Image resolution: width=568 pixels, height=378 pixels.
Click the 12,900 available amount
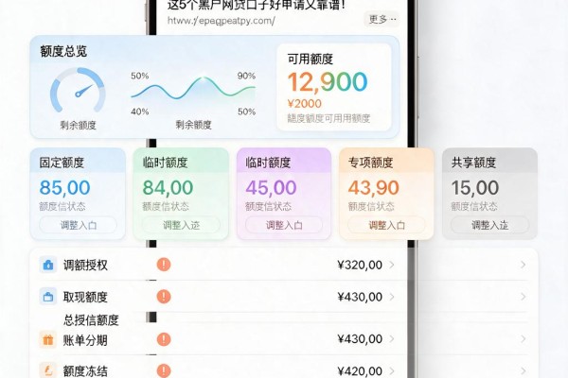pos(328,82)
